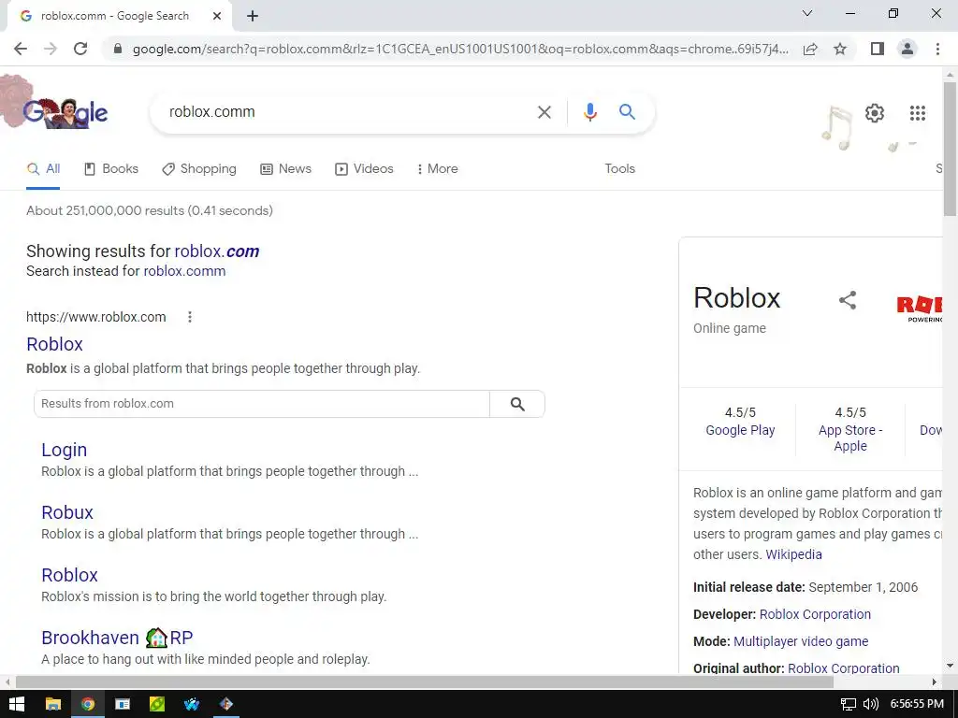Switch to the News tab

coord(286,169)
